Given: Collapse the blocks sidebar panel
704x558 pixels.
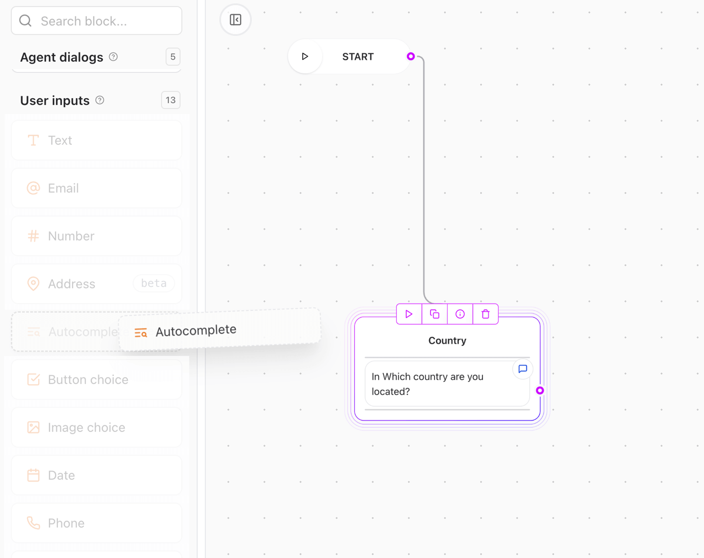Looking at the screenshot, I should click(235, 20).
